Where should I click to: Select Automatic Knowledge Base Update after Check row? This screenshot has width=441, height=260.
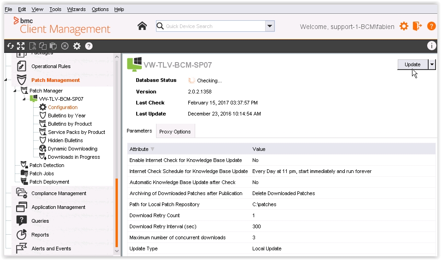pos(281,182)
